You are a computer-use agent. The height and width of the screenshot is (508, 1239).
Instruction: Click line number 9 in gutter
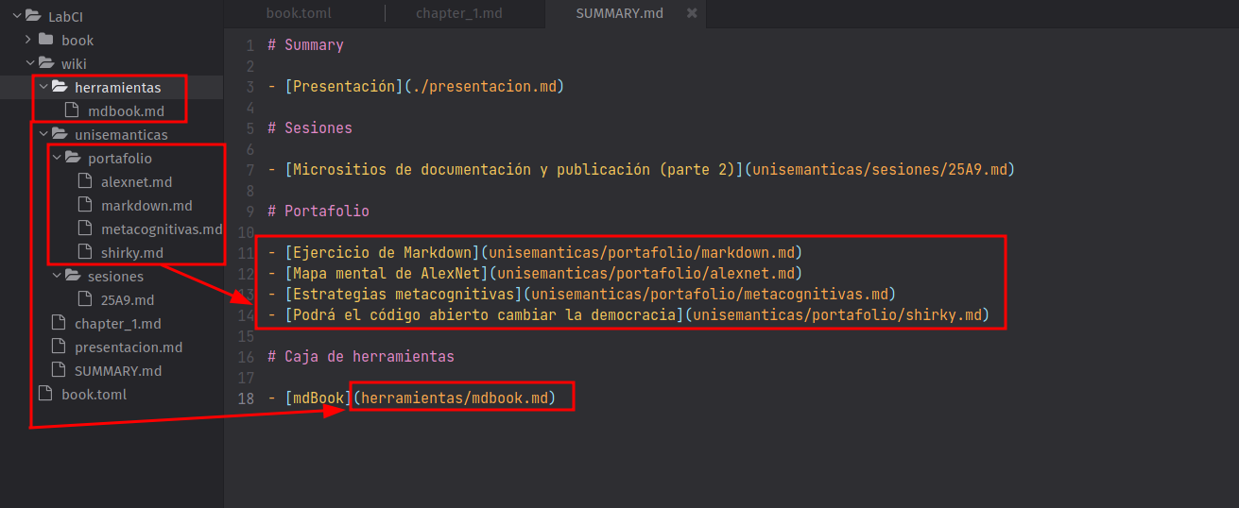tap(250, 211)
